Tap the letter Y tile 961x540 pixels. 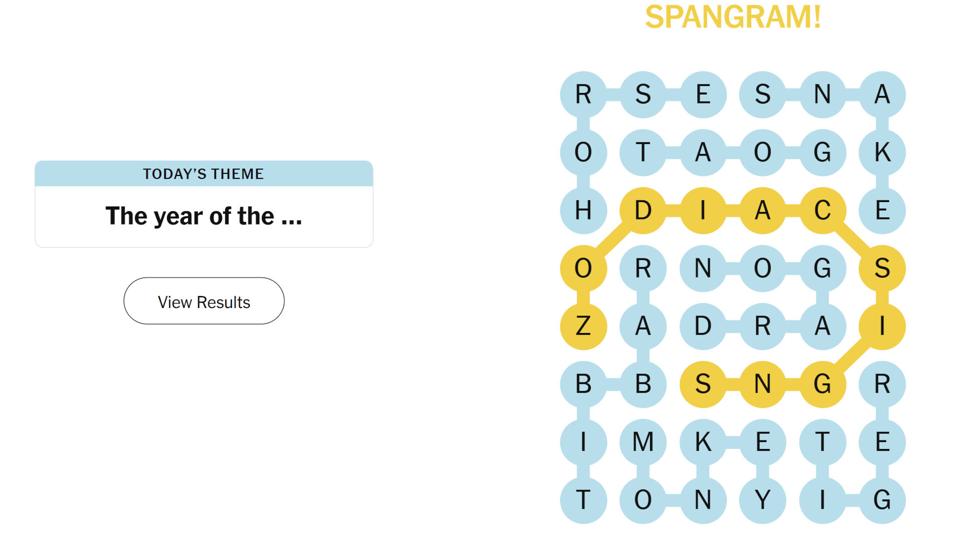762,500
